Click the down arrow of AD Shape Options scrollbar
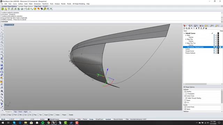Image resolution: width=223 pixels, height=125 pixels. [222, 111]
